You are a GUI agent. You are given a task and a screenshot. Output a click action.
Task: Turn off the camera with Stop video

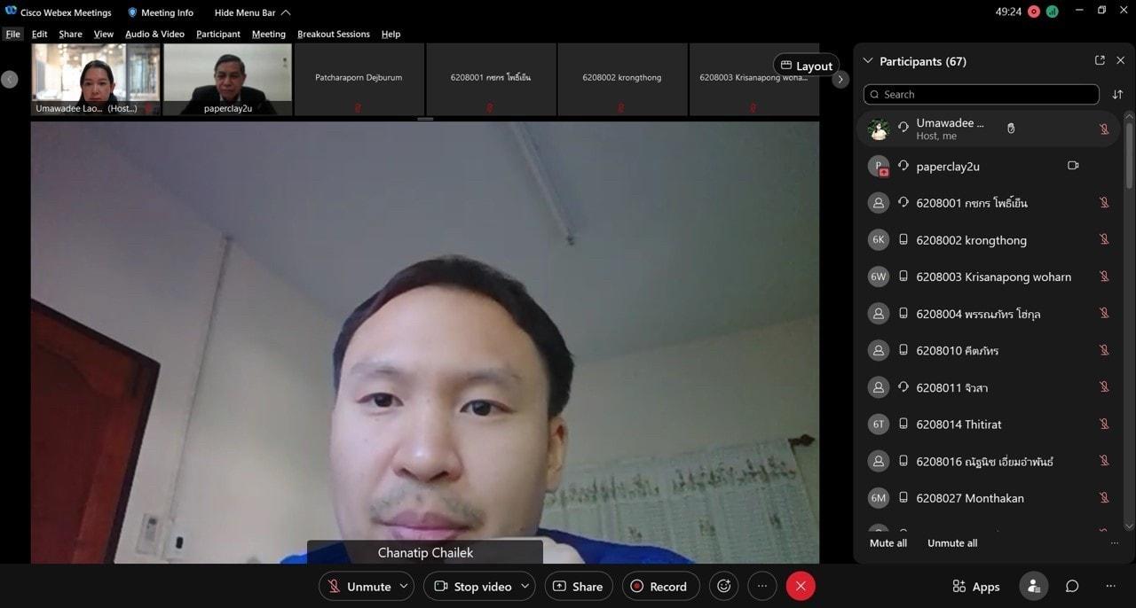click(472, 586)
